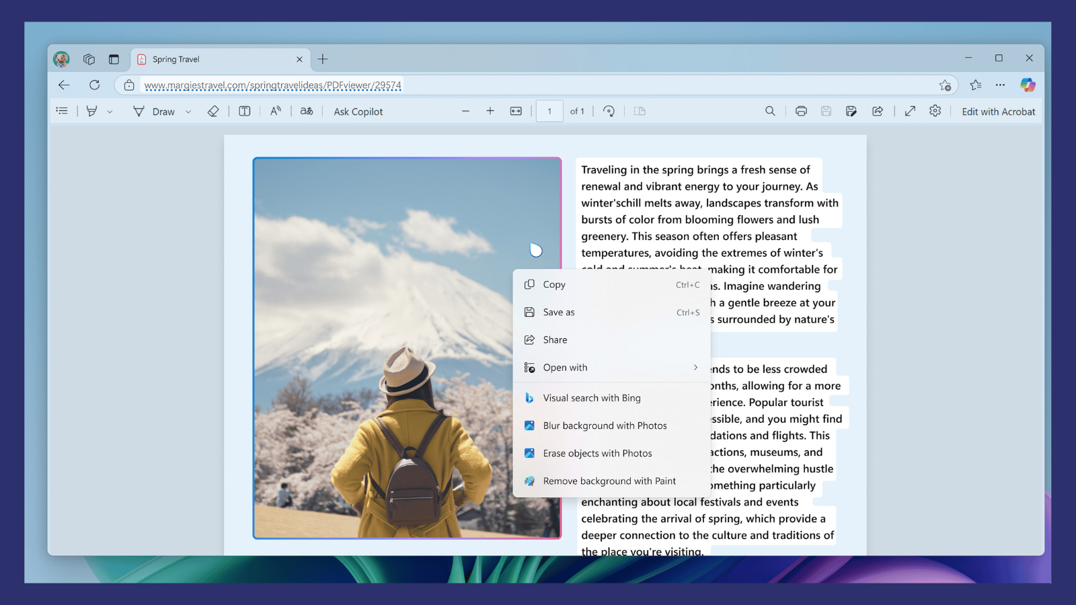Click the Ask Copilot button
1076x605 pixels.
pos(358,112)
